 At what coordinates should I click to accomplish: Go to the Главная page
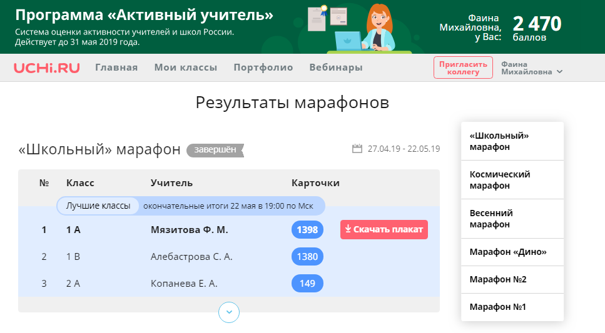coord(116,67)
